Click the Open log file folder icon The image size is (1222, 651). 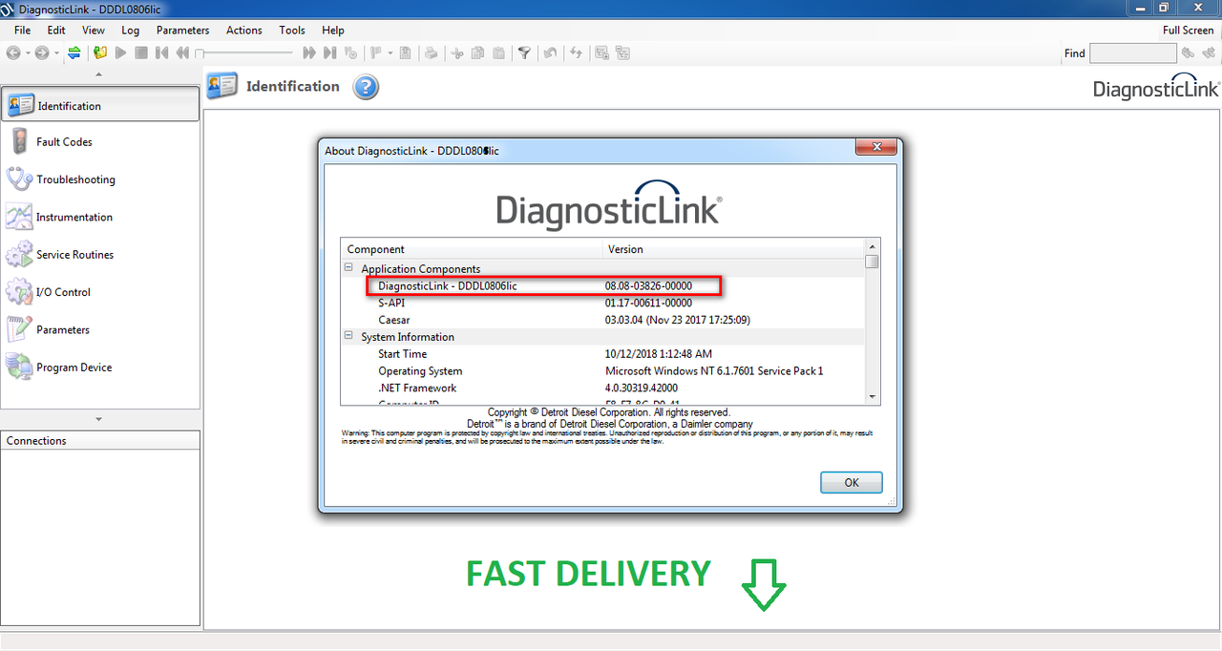tap(100, 52)
